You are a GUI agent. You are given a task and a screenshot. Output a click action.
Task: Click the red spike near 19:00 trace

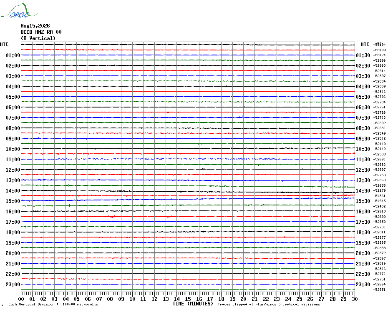(x=317, y=237)
